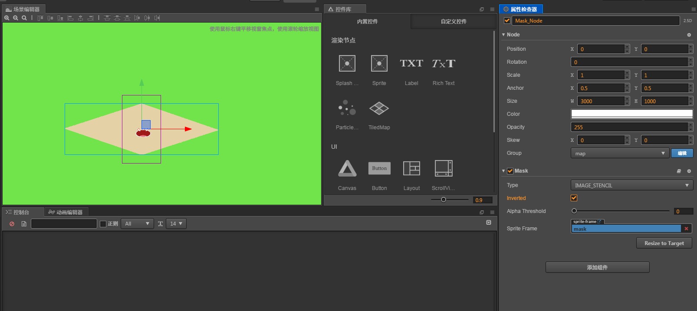This screenshot has width=697, height=311.
Task: Click the group edit button
Action: pyautogui.click(x=682, y=153)
